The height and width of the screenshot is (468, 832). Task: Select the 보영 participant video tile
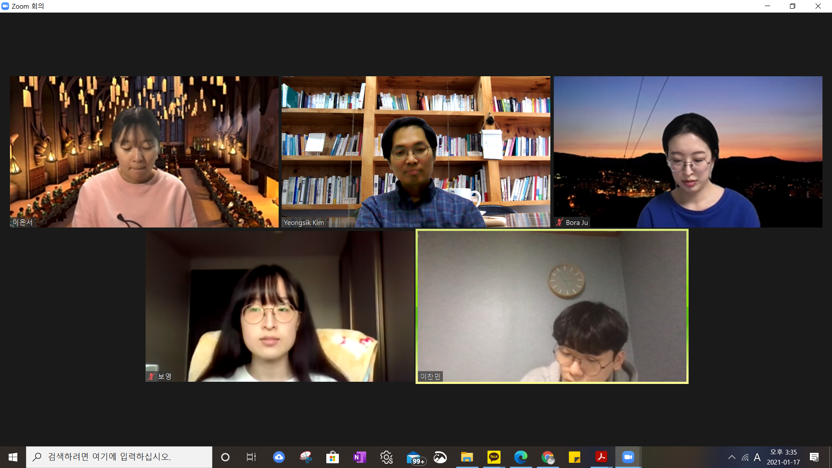click(x=280, y=306)
